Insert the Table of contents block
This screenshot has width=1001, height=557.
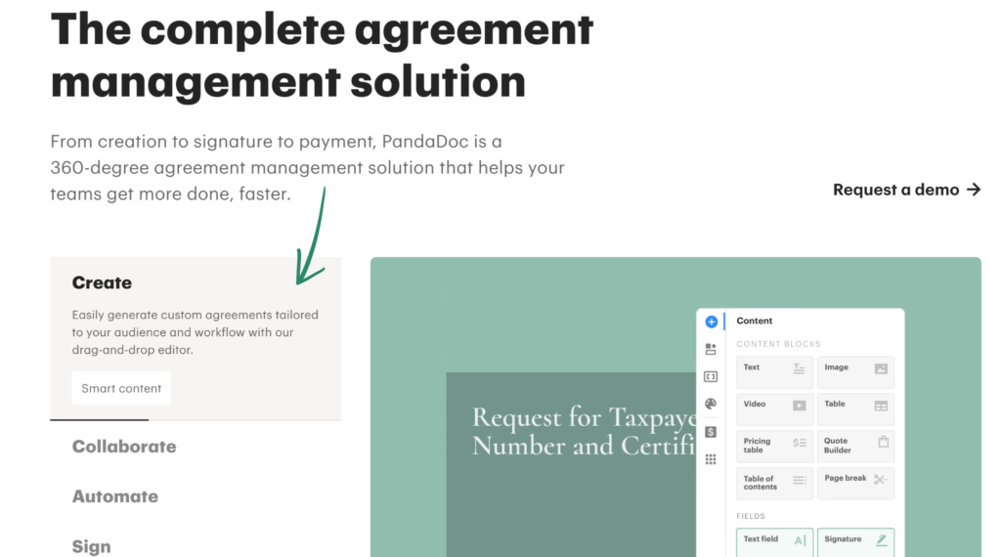774,483
